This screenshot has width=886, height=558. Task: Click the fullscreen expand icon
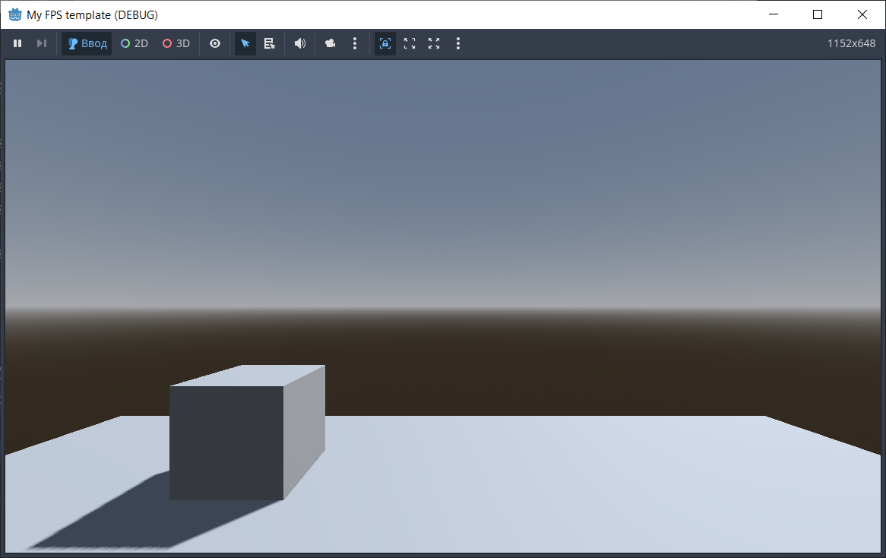tap(434, 44)
